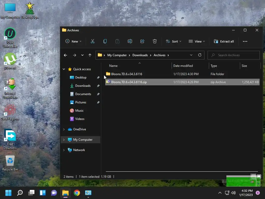Go forward with the right arrow
Screen dimensions: 265x199
74,55
